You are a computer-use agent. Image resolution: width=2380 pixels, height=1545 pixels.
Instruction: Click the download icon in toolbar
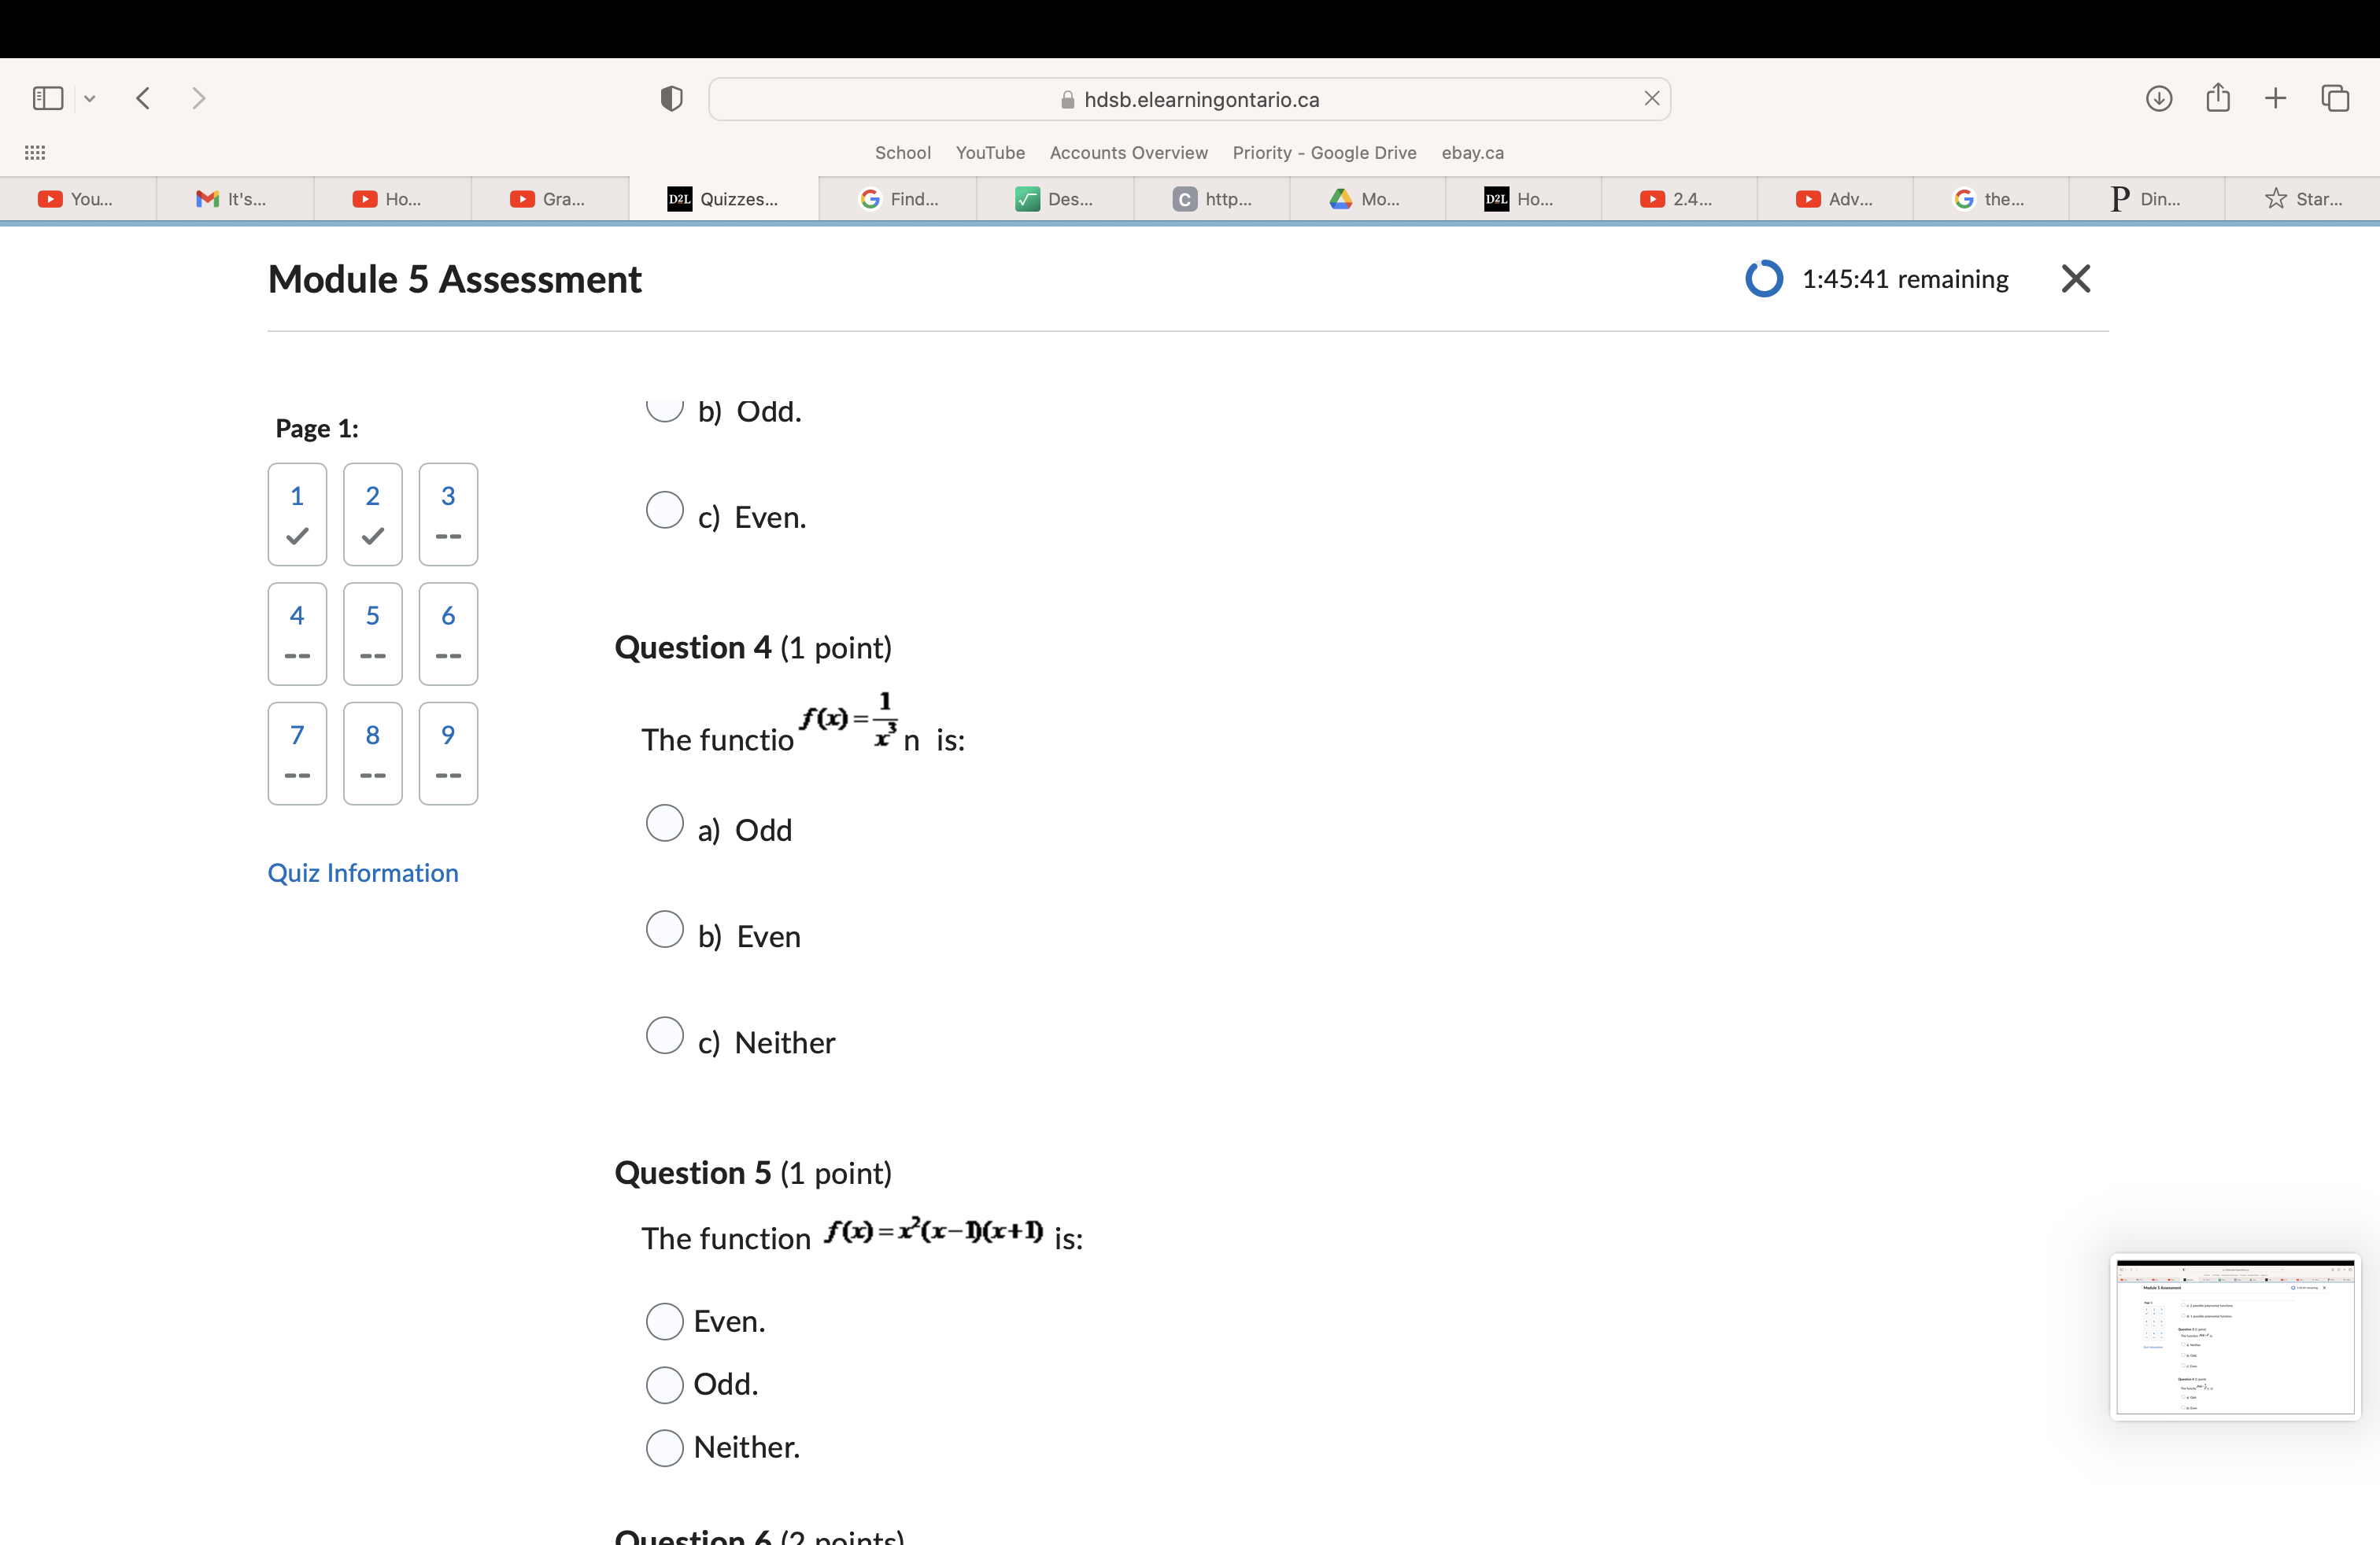pyautogui.click(x=2156, y=101)
